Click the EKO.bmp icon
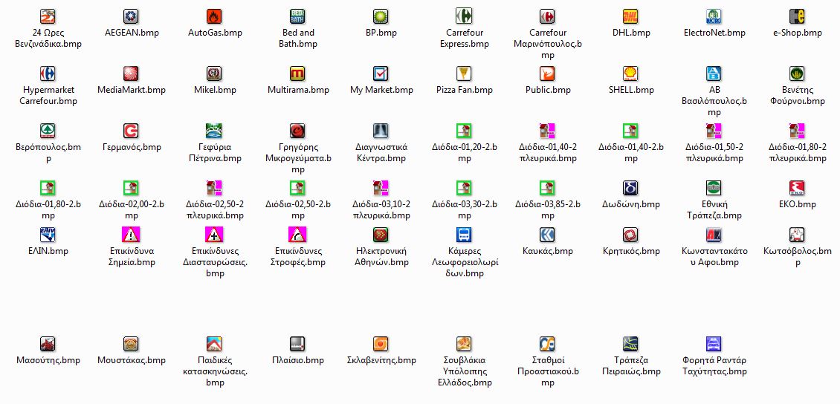The image size is (840, 404). tap(797, 189)
